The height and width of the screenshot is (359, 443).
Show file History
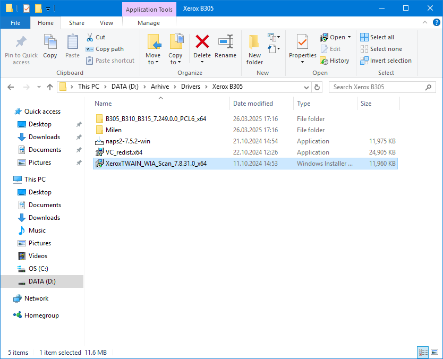click(x=335, y=61)
